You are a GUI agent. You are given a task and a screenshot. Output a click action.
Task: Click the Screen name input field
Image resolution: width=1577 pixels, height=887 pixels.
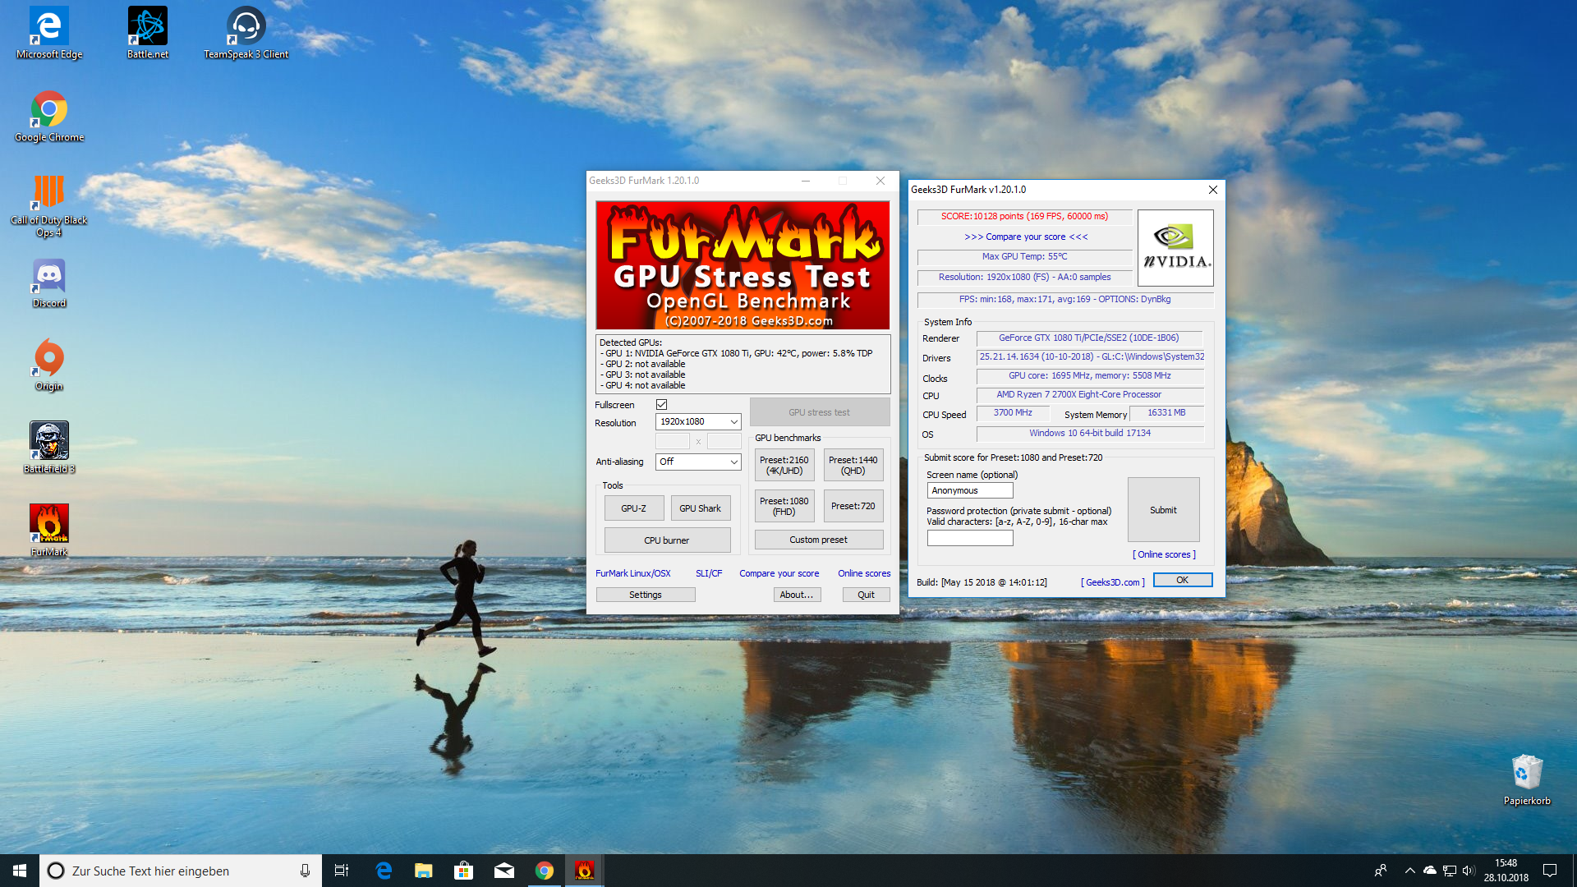pos(969,491)
